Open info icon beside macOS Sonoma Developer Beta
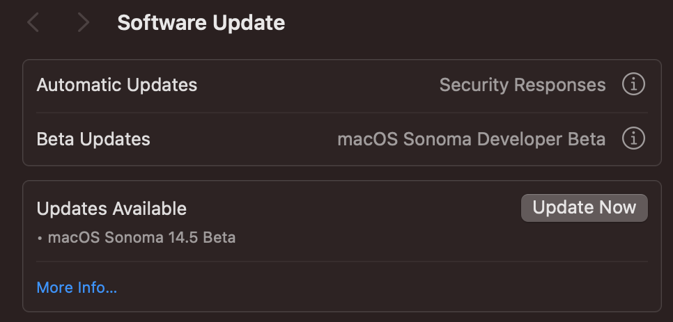This screenshot has width=673, height=322. 633,138
